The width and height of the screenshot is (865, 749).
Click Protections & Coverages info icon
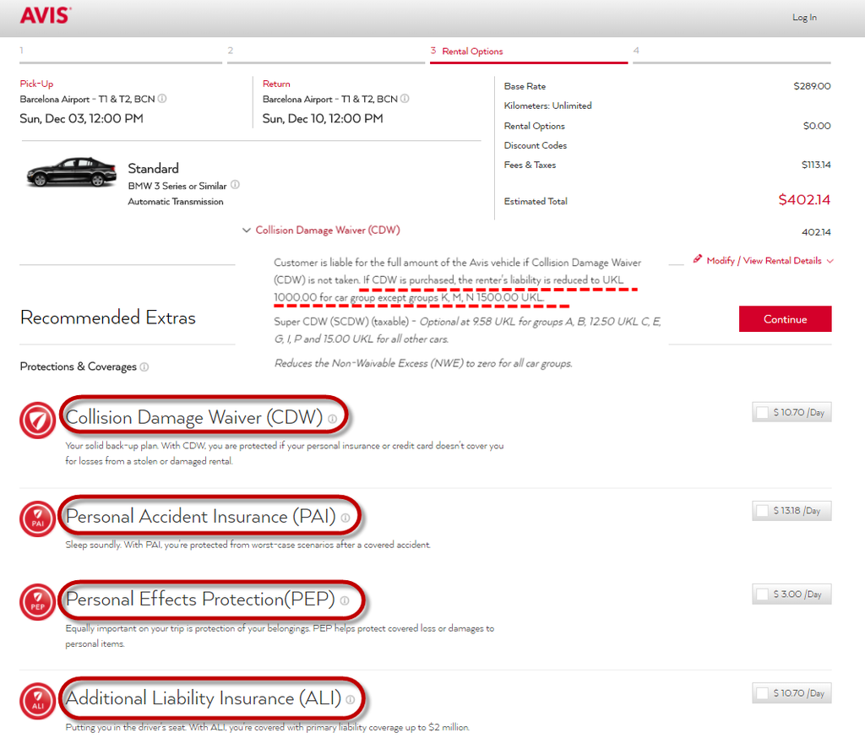point(144,366)
